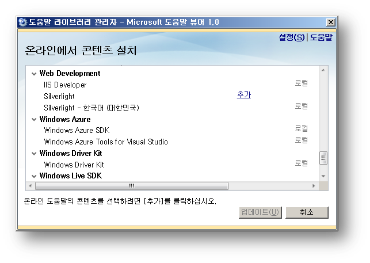Viewport: 370px width, 263px height.
Task: Click the 취소 cancel button
Action: 307,212
